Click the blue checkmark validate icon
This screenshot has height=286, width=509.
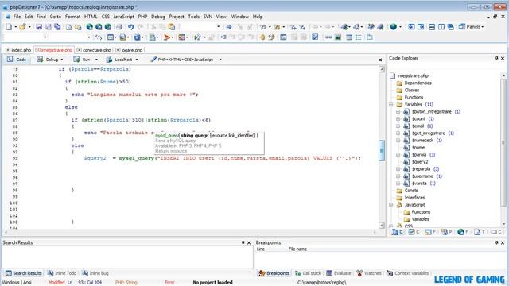tap(315, 37)
